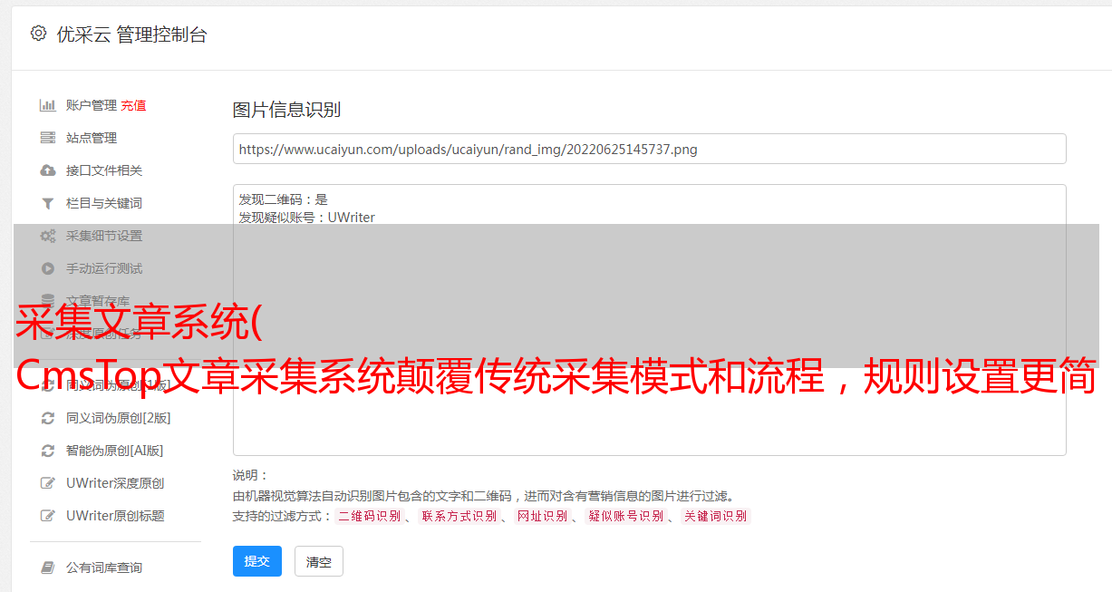Image resolution: width=1112 pixels, height=592 pixels.
Task: Click the refresh icon for 同义词伪原创[2版]
Action: [x=48, y=418]
